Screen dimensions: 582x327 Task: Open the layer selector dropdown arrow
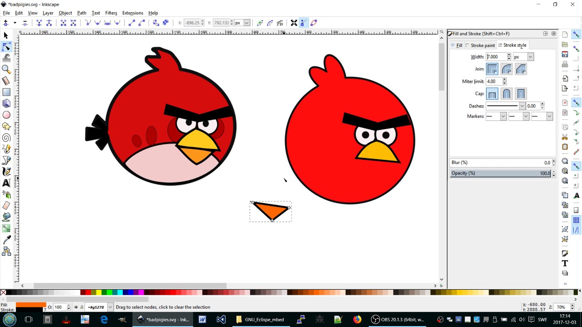[110, 307]
